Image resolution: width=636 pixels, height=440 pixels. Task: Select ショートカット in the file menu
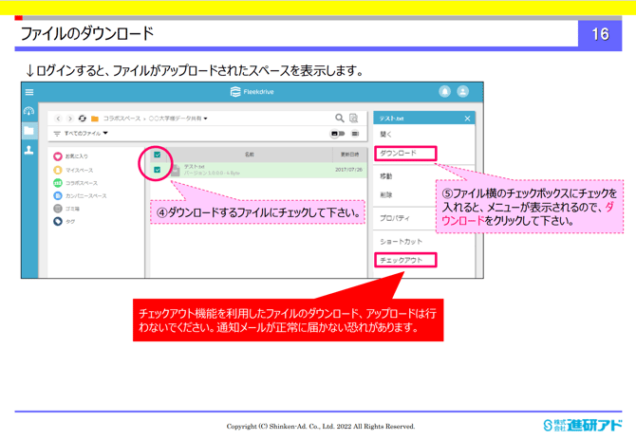(401, 242)
